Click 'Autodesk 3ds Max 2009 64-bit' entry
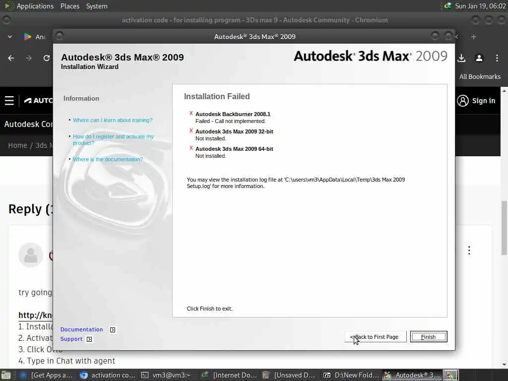This screenshot has width=508, height=381. [234, 149]
